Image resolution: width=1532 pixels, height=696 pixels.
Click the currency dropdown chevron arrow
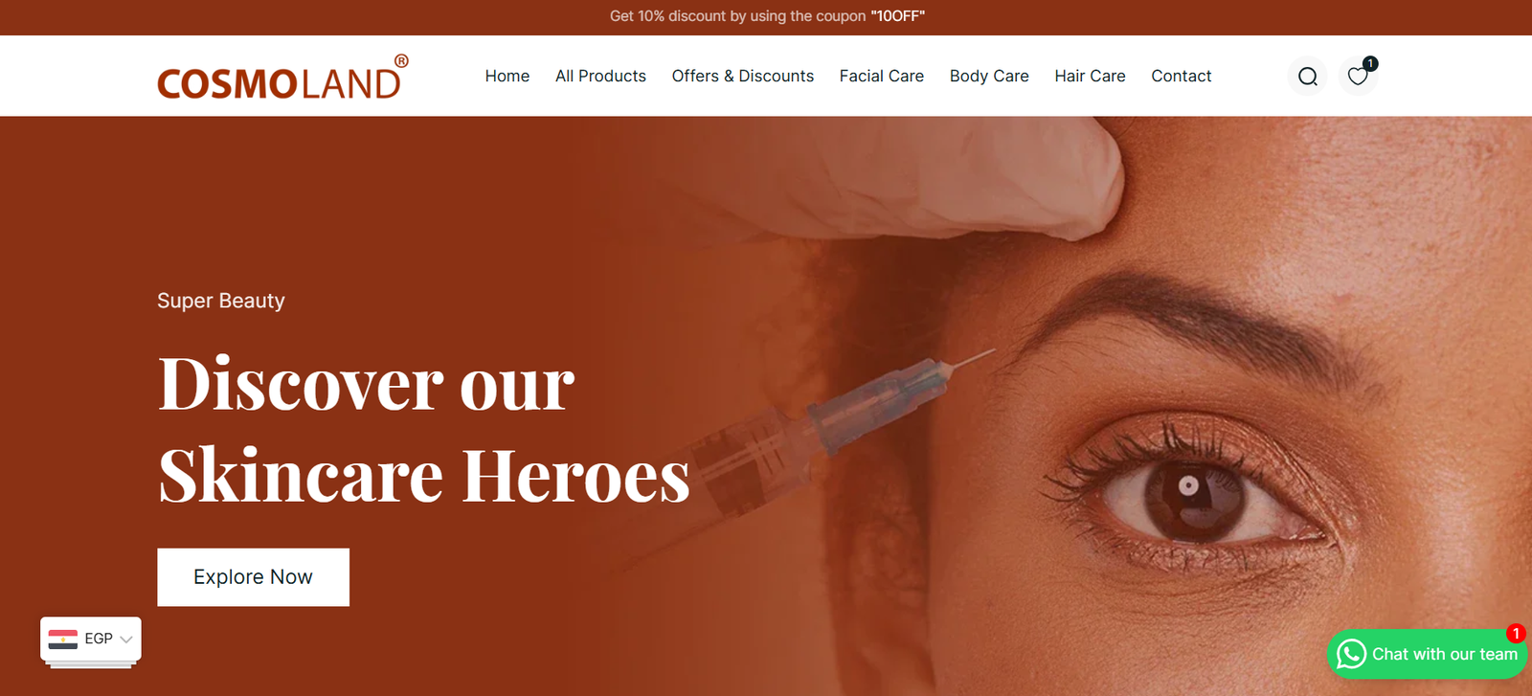tap(126, 640)
